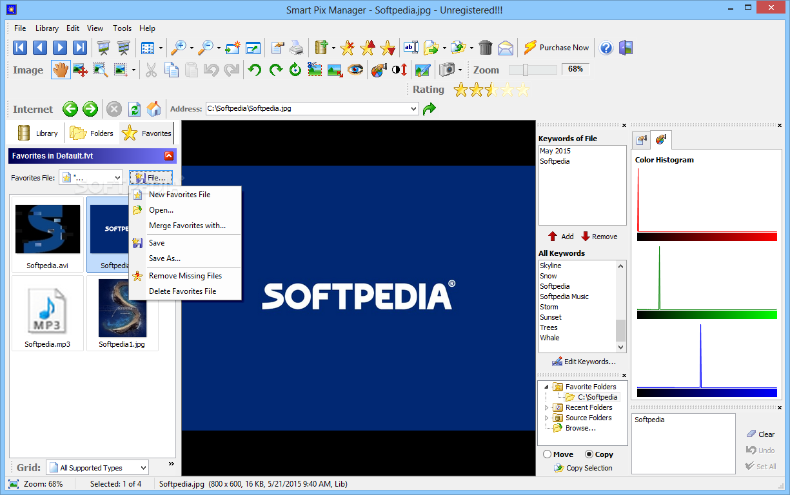
Task: Click the Clear button
Action: click(760, 434)
